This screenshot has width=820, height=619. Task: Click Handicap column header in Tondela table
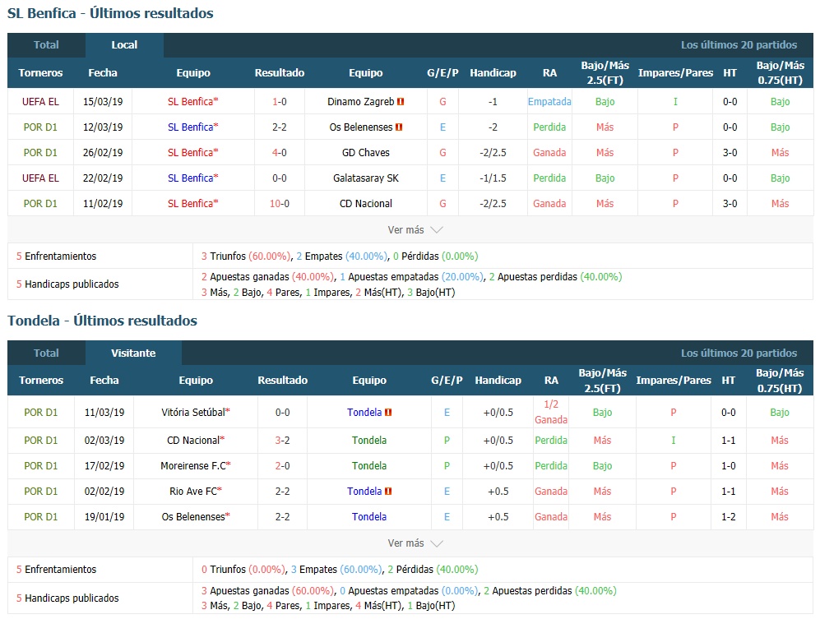tap(498, 380)
